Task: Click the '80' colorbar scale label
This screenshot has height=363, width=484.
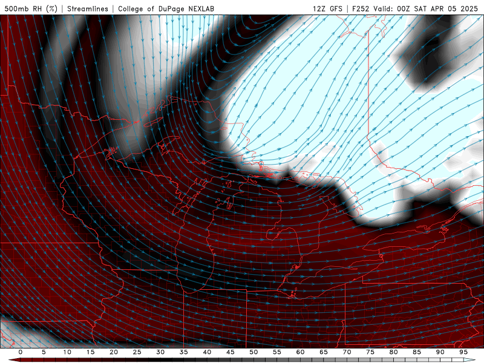Action: pos(393,352)
